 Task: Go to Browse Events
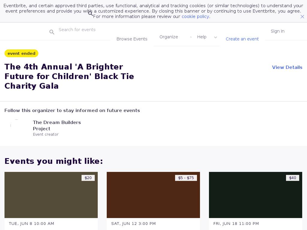click(x=132, y=39)
